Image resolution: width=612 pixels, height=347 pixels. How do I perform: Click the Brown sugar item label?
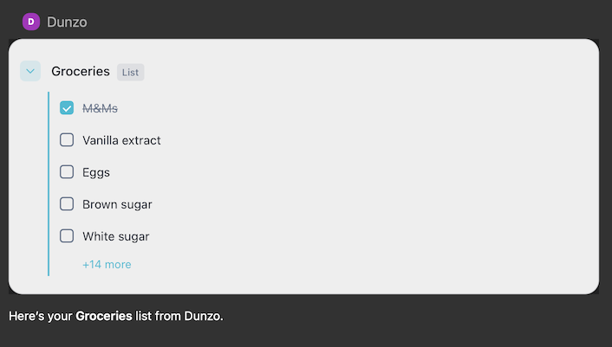117,204
